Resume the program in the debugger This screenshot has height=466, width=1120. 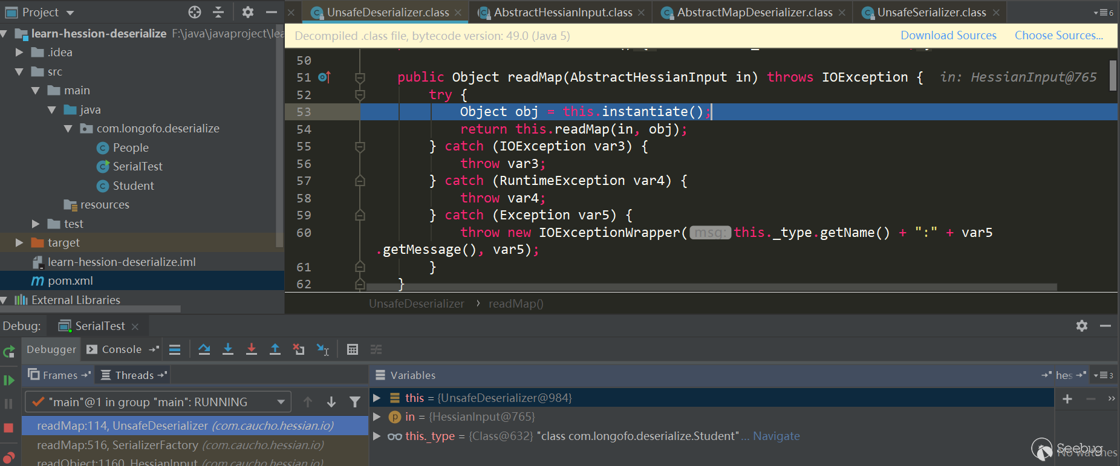[x=9, y=380]
